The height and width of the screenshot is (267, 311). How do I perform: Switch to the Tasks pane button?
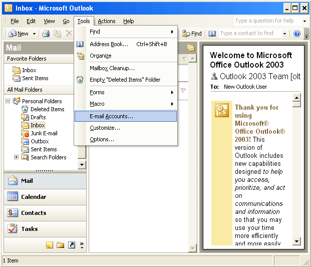(x=45, y=229)
